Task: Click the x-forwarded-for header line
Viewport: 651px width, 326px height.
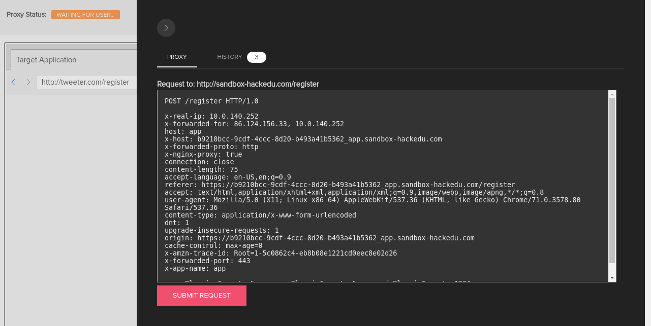Action: coord(254,124)
